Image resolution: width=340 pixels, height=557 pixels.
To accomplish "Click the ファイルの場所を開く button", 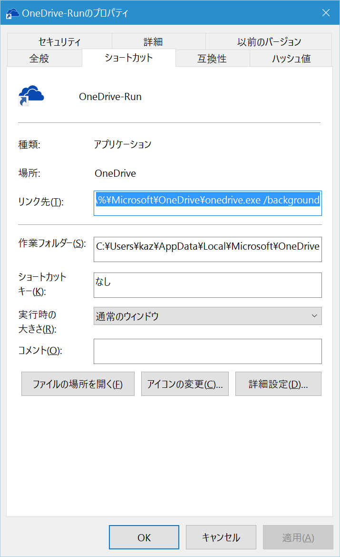I will pos(78,384).
